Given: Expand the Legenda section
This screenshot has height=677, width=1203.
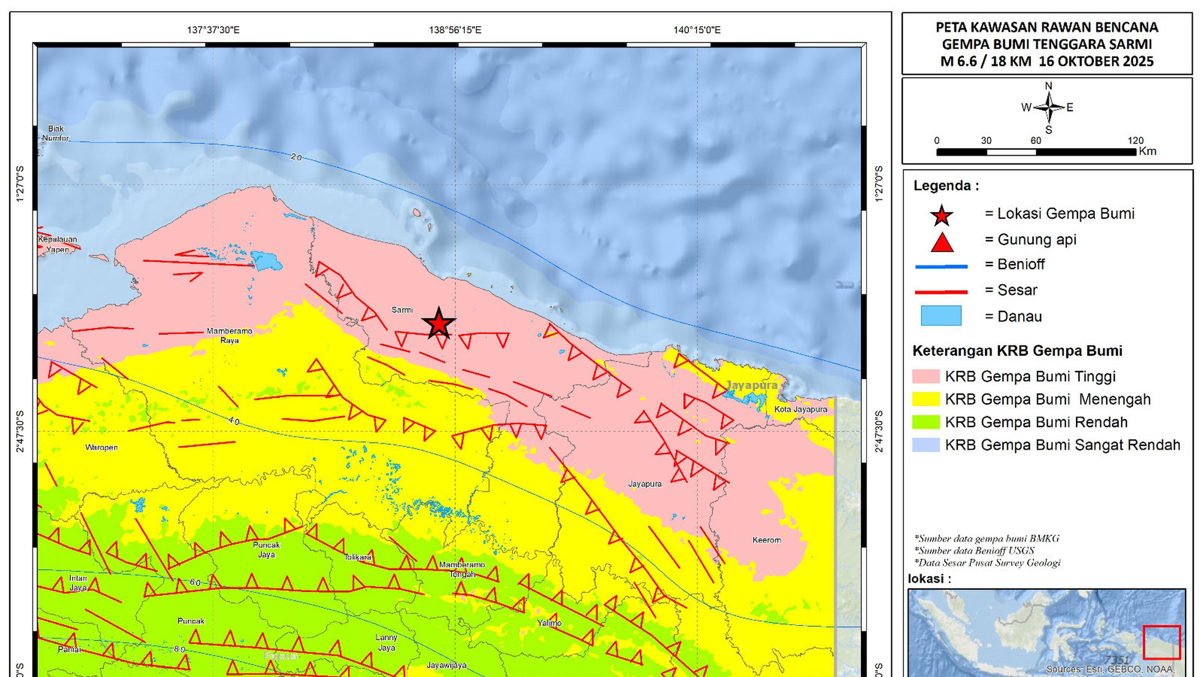Looking at the screenshot, I should (x=945, y=185).
